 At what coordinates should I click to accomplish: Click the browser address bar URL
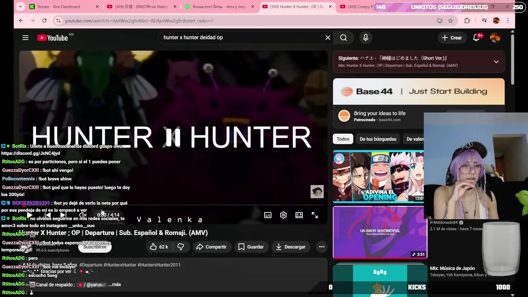[x=139, y=21]
